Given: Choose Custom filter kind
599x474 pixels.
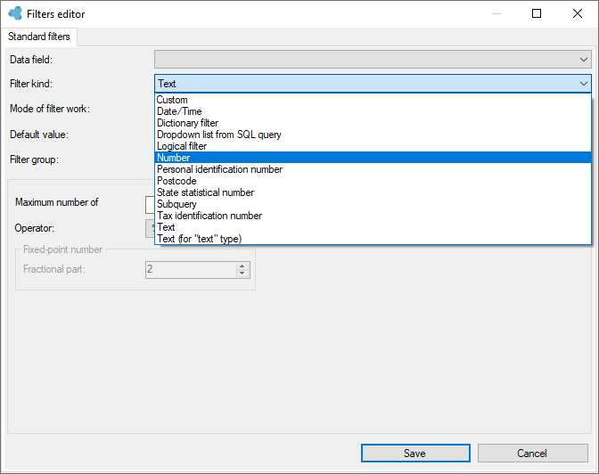Looking at the screenshot, I should tap(373, 100).
